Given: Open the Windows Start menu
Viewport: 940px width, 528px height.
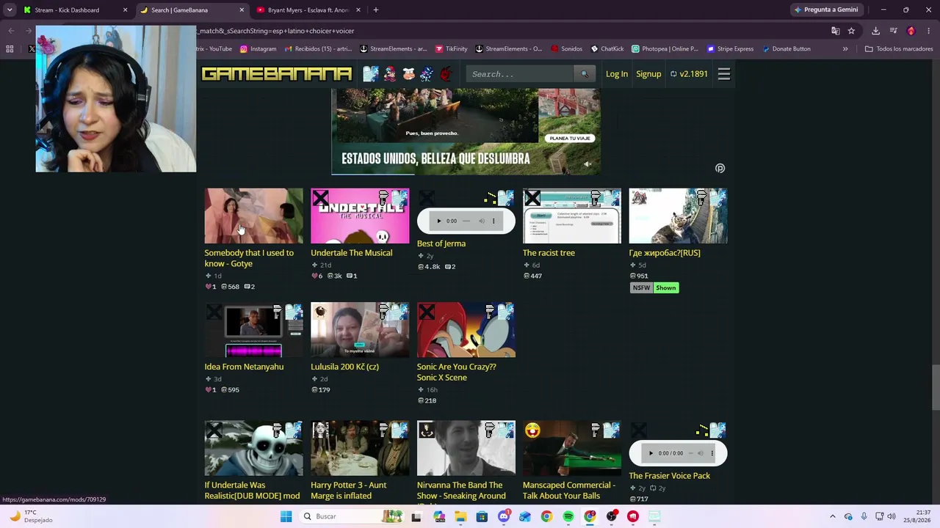Looking at the screenshot, I should 286,516.
